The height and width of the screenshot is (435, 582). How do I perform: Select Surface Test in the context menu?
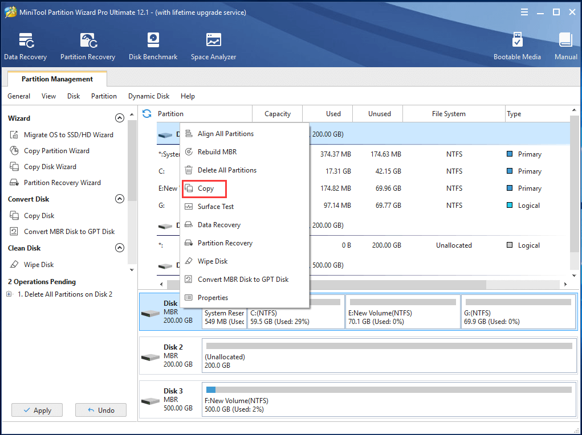coord(215,207)
